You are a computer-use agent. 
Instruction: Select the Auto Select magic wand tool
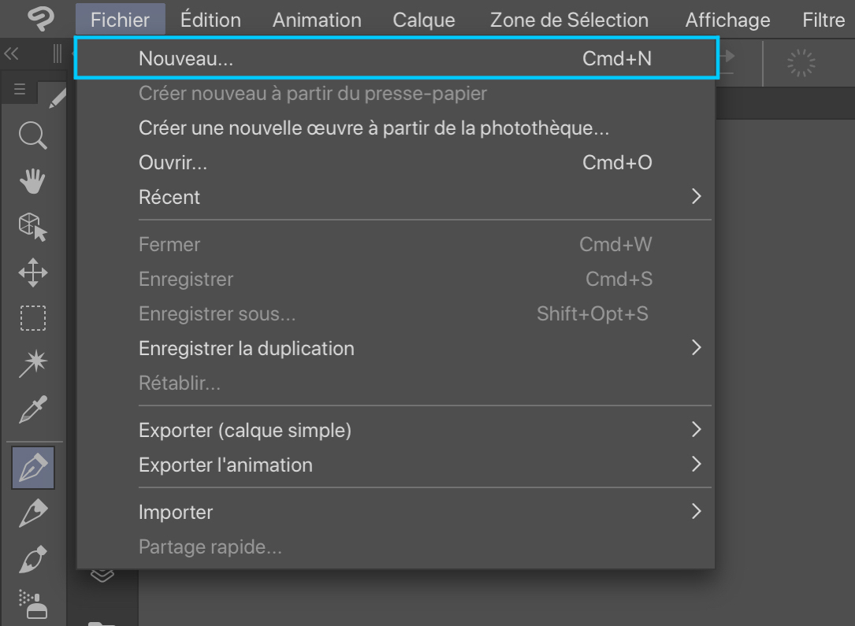point(33,363)
